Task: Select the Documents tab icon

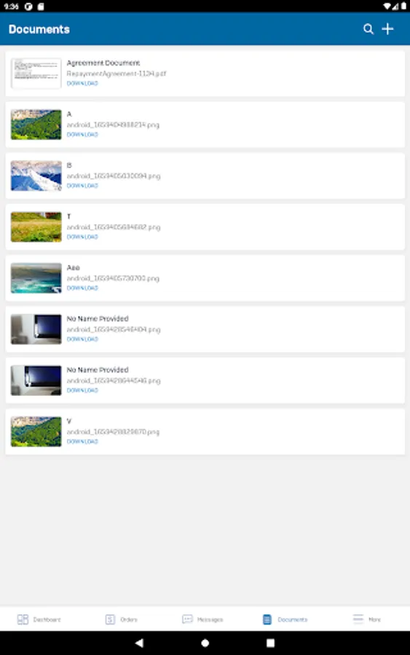Action: (267, 619)
